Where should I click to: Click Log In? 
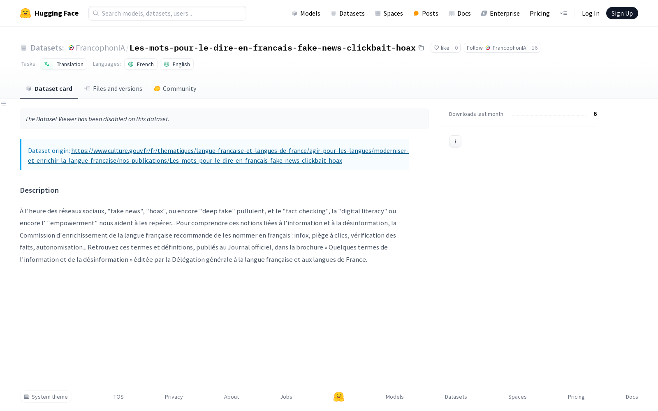(x=591, y=13)
